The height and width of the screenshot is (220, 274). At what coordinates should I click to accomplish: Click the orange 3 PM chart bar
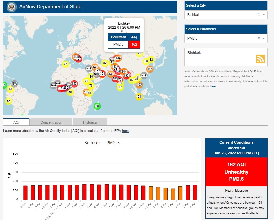(173, 194)
